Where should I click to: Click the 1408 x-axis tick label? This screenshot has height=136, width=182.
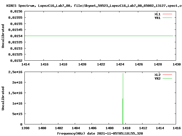coord(109,128)
